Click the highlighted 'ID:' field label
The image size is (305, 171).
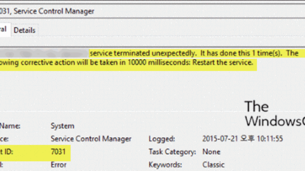point(8,152)
